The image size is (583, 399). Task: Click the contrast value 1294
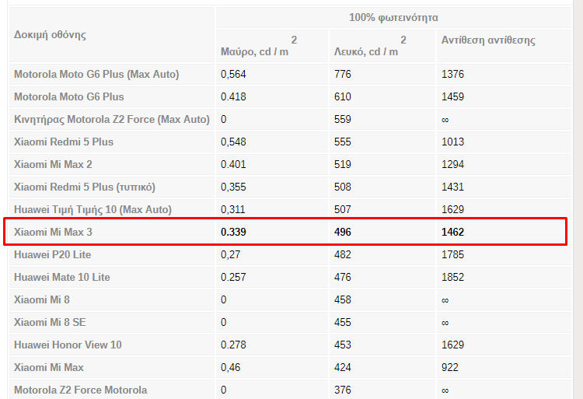pyautogui.click(x=452, y=164)
